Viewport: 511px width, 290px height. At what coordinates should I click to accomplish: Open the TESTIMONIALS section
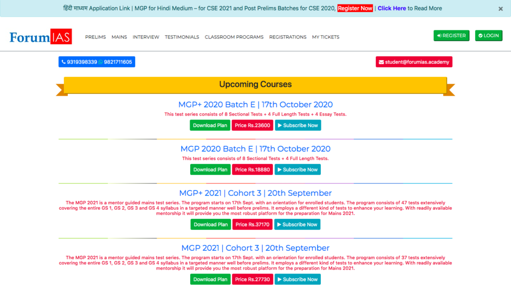[182, 37]
